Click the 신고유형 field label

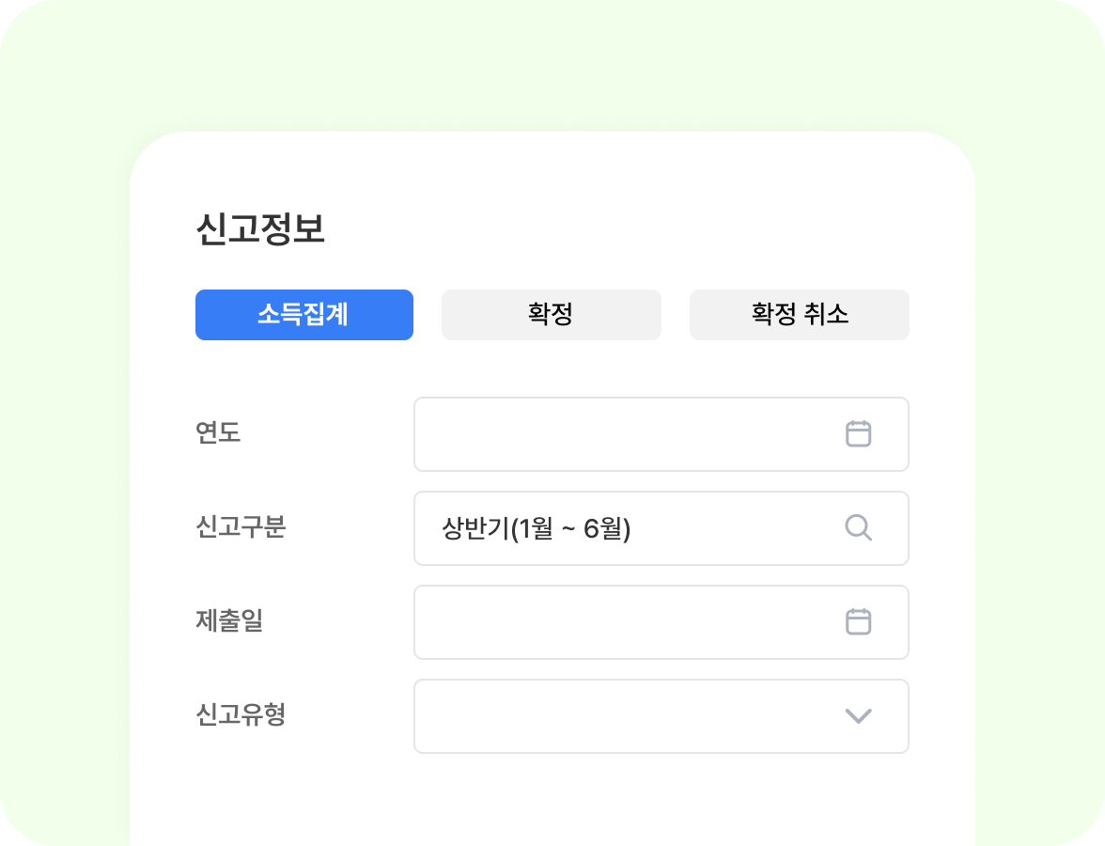(x=241, y=715)
